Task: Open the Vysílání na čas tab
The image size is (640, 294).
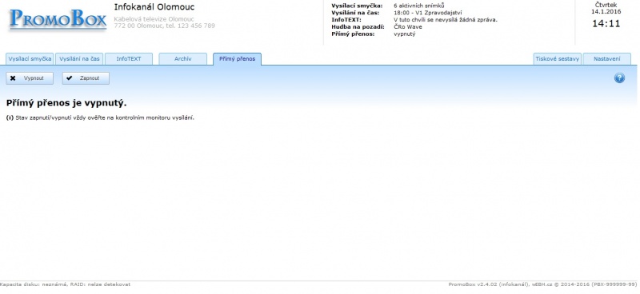Action: coord(79,58)
